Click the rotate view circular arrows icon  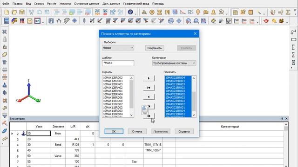[171, 20]
